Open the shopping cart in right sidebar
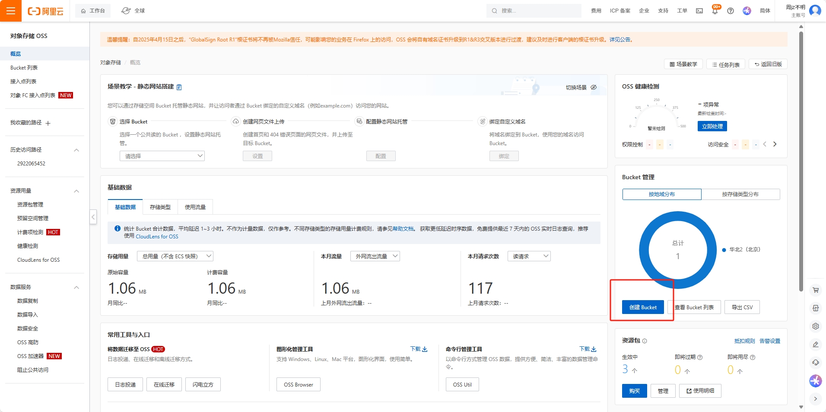The width and height of the screenshot is (826, 412). [815, 290]
